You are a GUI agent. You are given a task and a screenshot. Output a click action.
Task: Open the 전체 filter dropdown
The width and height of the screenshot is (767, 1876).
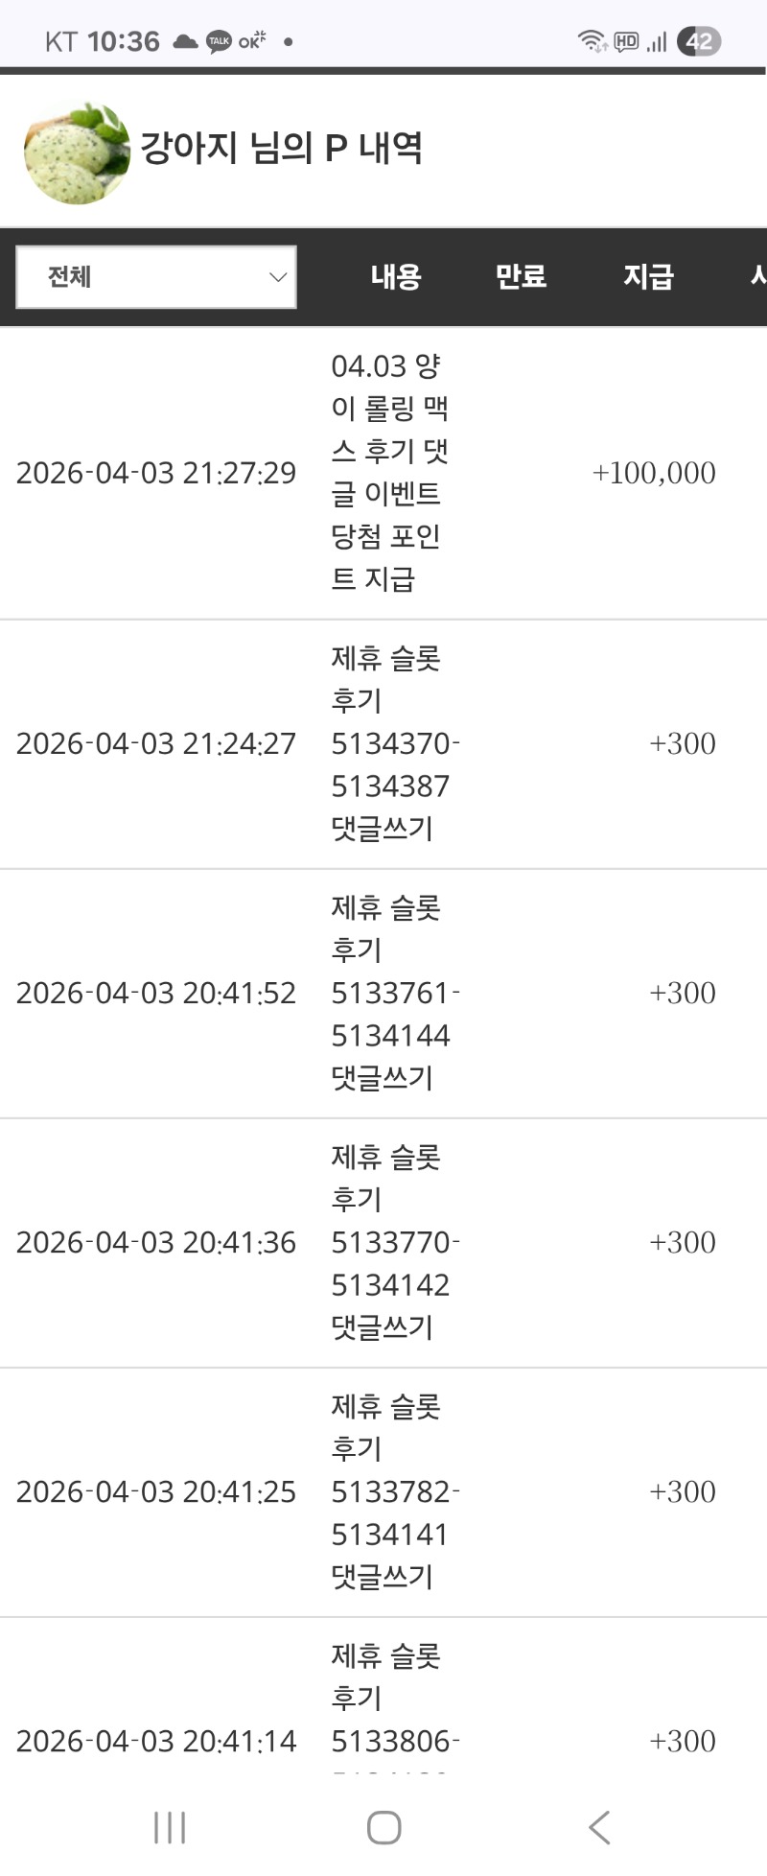(156, 277)
